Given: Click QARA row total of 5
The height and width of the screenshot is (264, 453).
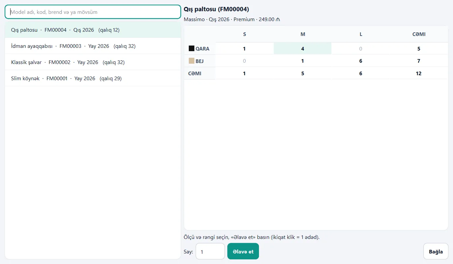Looking at the screenshot, I should coord(419,49).
